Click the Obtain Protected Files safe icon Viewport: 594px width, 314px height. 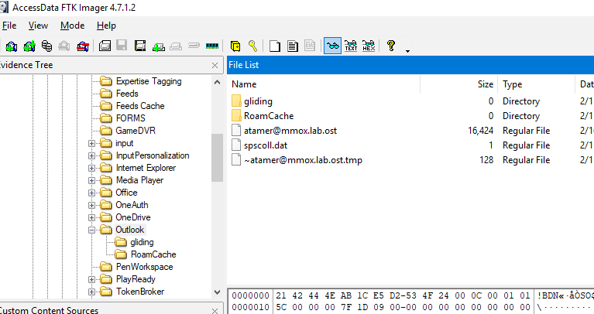coord(235,46)
